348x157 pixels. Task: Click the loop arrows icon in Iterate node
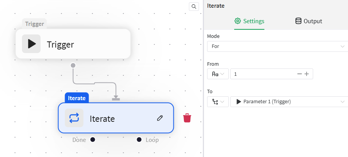coord(74,118)
